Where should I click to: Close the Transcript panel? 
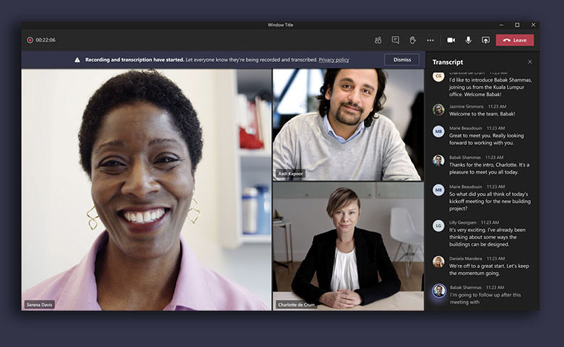coord(530,62)
